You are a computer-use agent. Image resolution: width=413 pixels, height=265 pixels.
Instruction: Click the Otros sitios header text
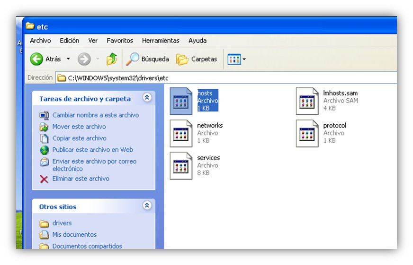[58, 207]
